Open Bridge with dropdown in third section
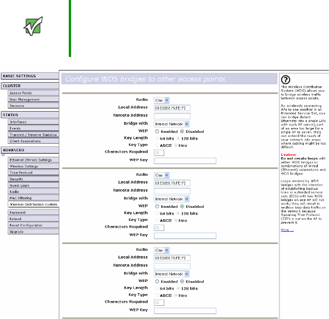Image resolution: width=329 pixels, height=319 pixels. pyautogui.click(x=172, y=274)
